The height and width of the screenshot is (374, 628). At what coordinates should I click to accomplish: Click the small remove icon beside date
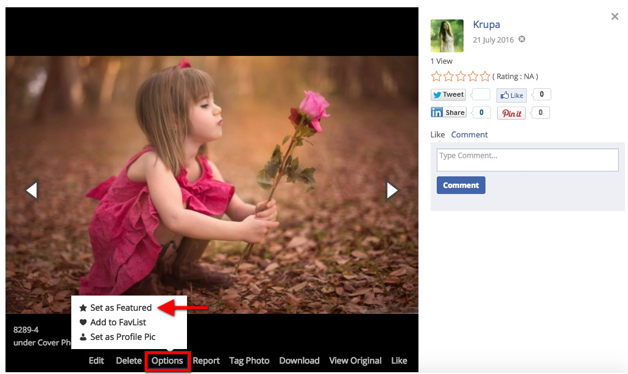click(x=522, y=40)
